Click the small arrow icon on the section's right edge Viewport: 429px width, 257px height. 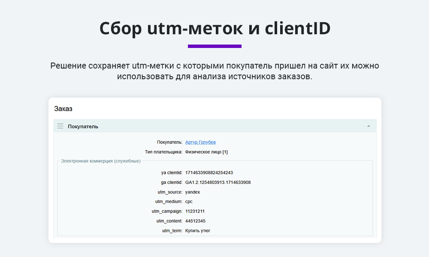368,126
